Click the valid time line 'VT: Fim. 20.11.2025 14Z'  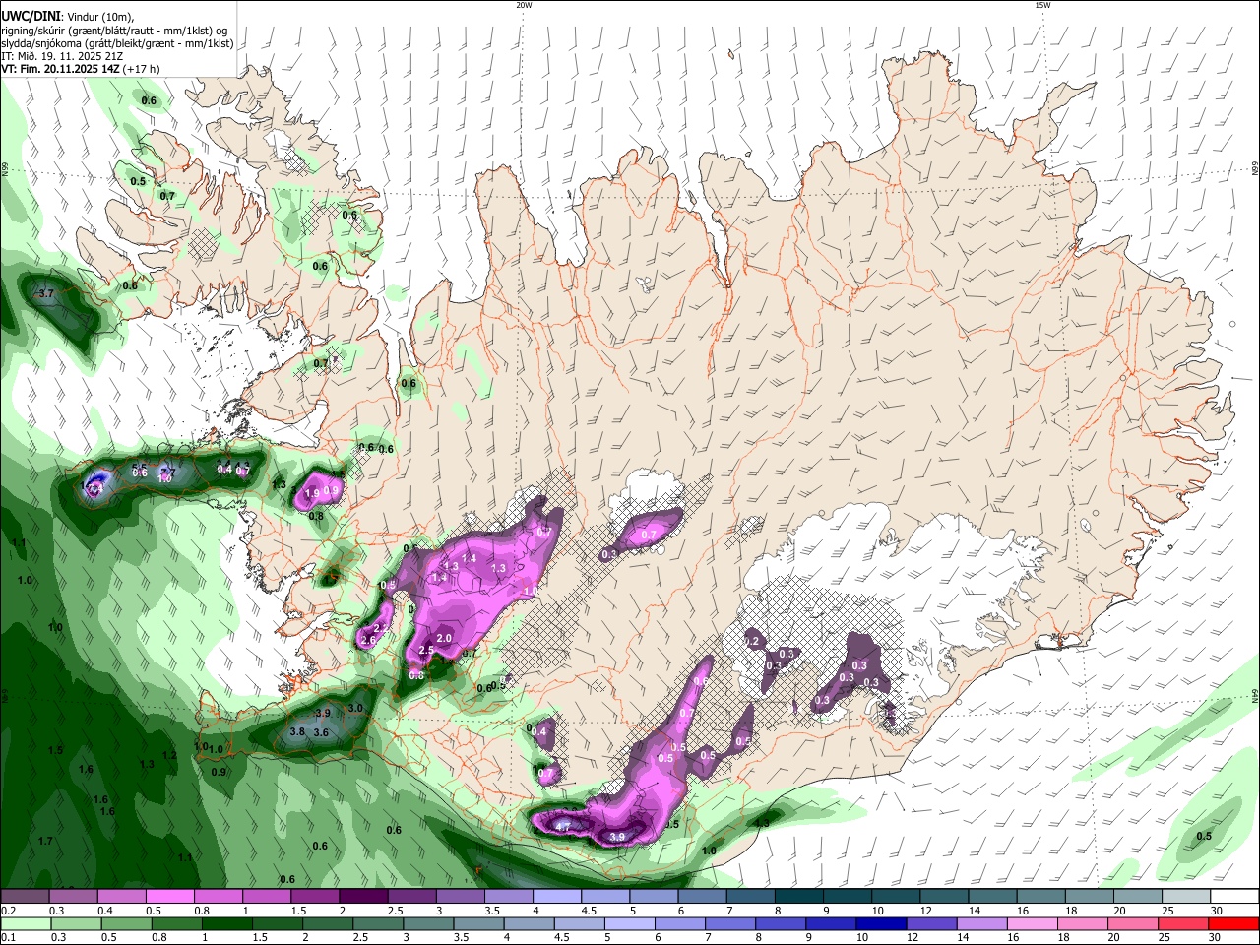[60, 70]
